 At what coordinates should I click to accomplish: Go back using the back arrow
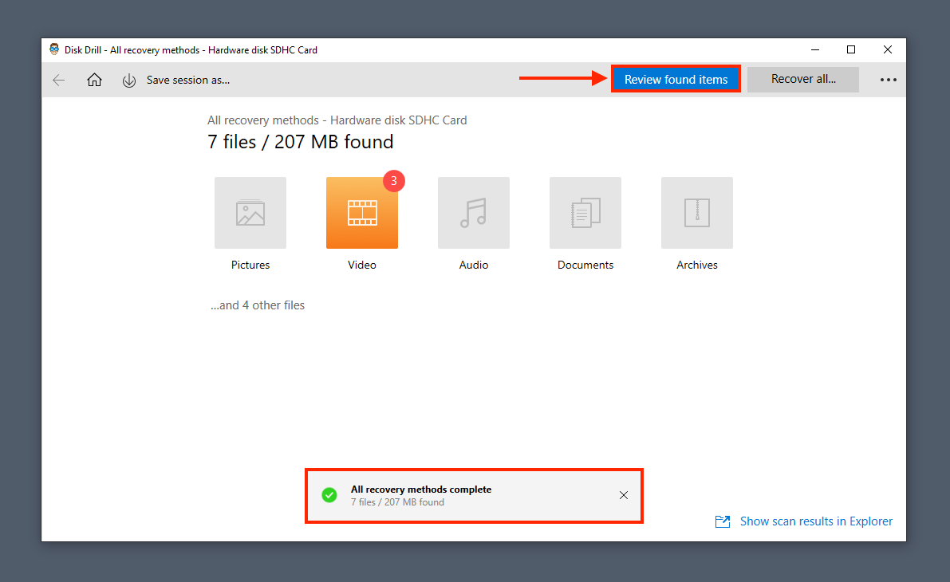point(59,80)
